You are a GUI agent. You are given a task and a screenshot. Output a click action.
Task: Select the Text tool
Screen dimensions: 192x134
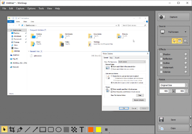(x=82, y=130)
